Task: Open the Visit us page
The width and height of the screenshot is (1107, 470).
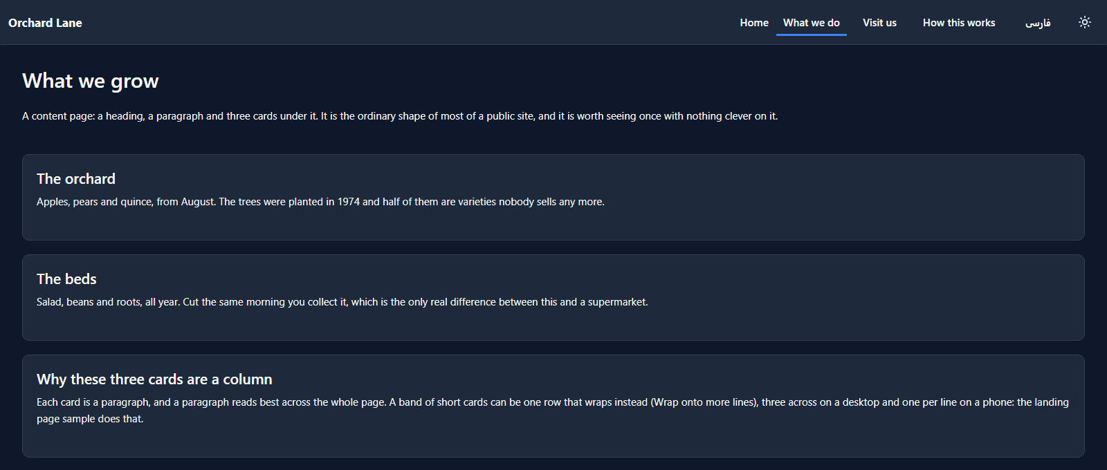Action: click(879, 23)
